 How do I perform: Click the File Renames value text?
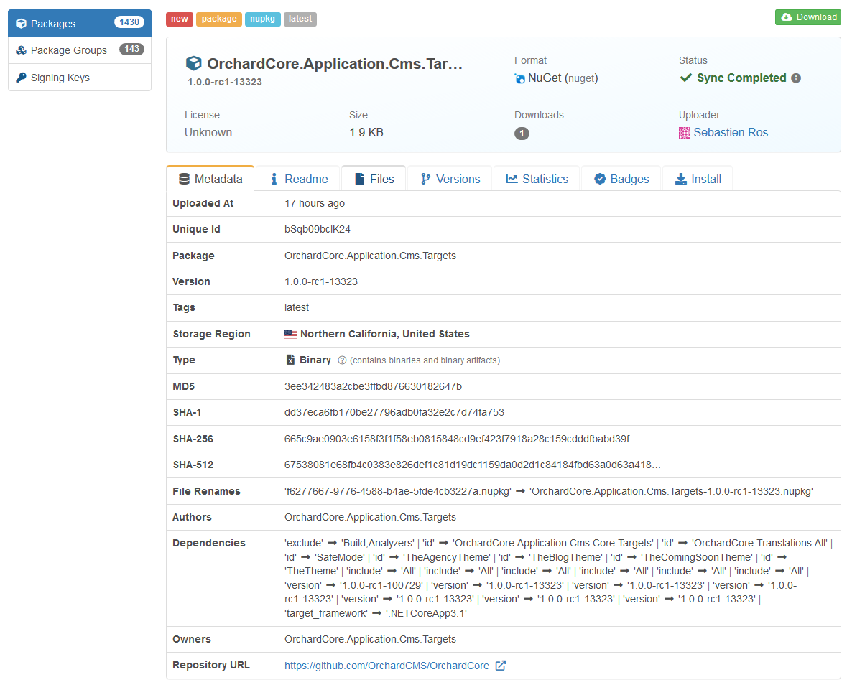549,491
